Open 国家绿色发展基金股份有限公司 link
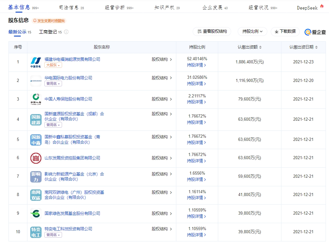Image resolution: width=329 pixels, height=243 pixels. pyautogui.click(x=72, y=213)
